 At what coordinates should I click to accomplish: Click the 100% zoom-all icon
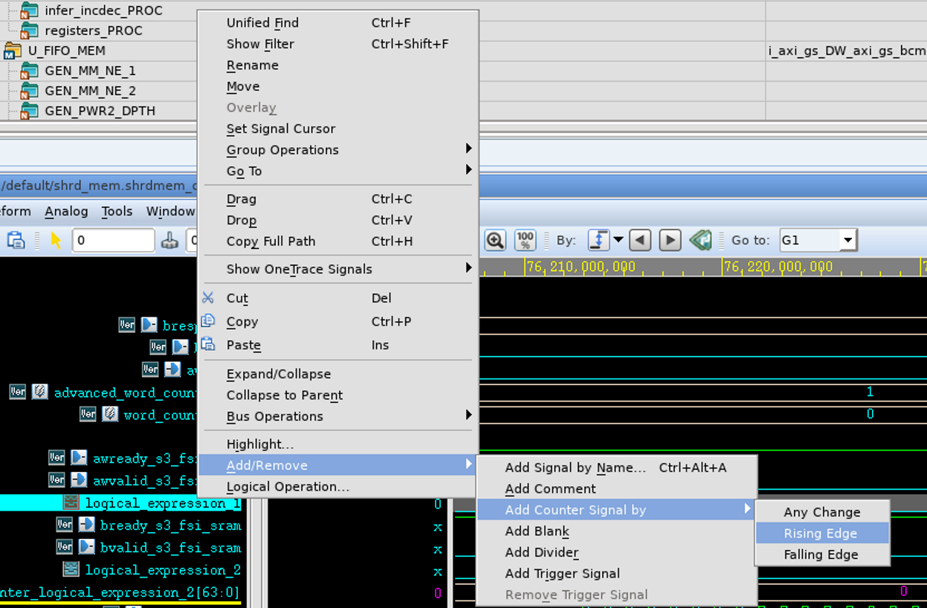[x=526, y=240]
